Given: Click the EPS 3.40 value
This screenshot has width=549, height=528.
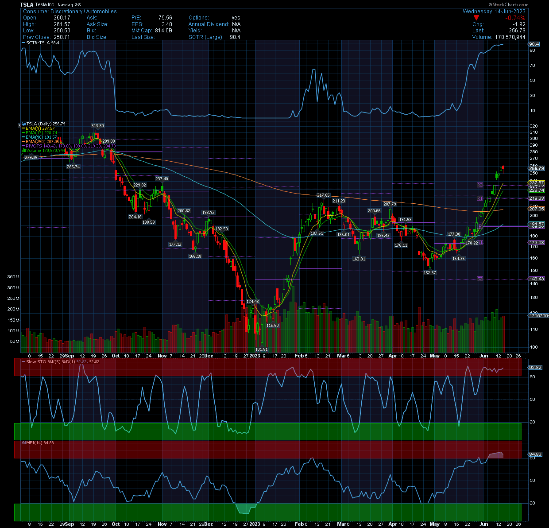Looking at the screenshot, I should pos(167,24).
